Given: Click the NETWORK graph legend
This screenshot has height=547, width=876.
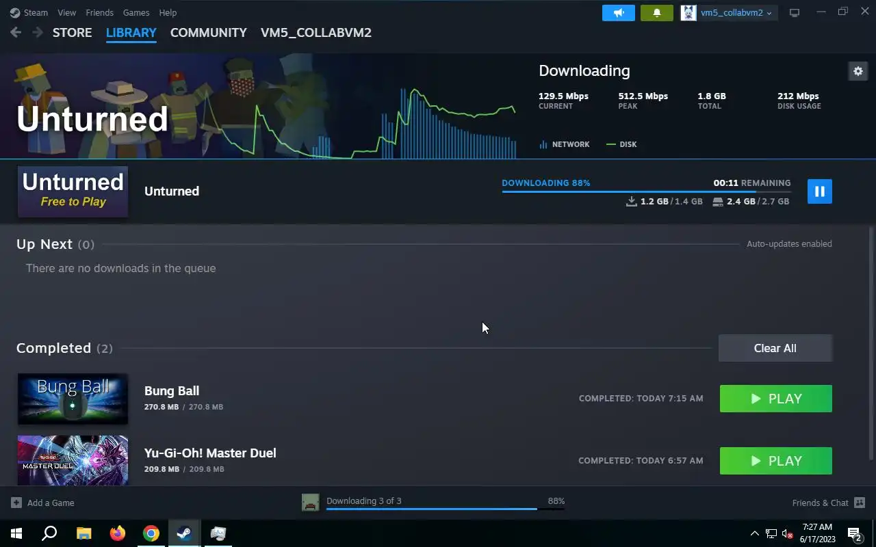Looking at the screenshot, I should [565, 144].
